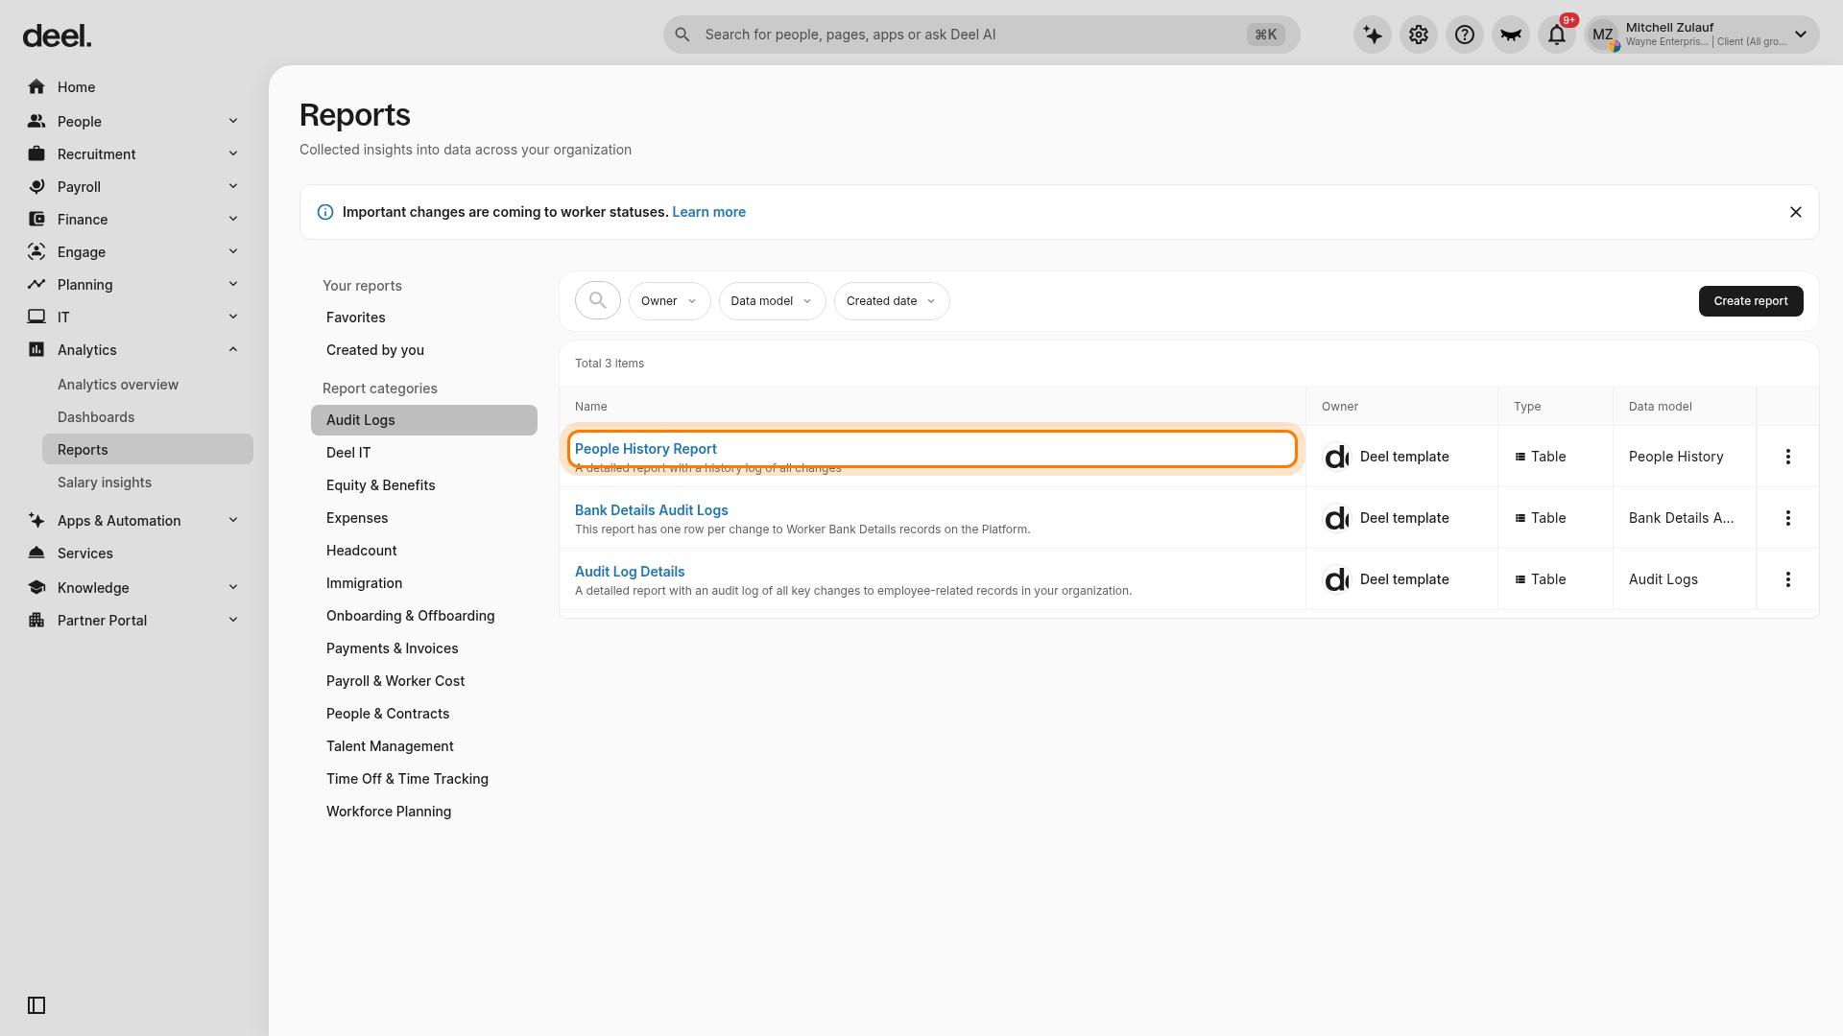Screen dimensions: 1843x1036
Task: Click the Analytics chart icon
Action: (36, 350)
